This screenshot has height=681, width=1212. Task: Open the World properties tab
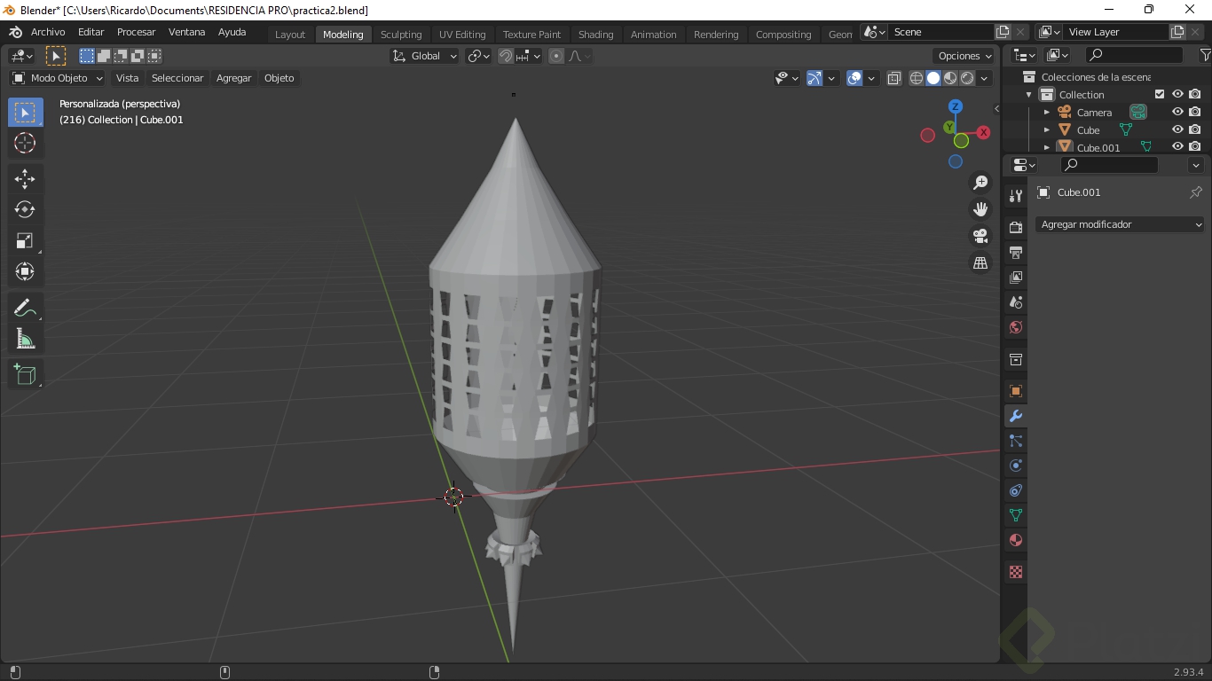[1016, 327]
